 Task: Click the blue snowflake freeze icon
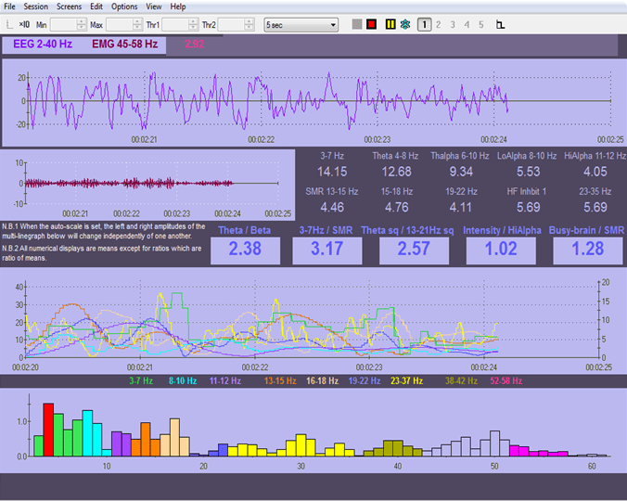click(404, 23)
